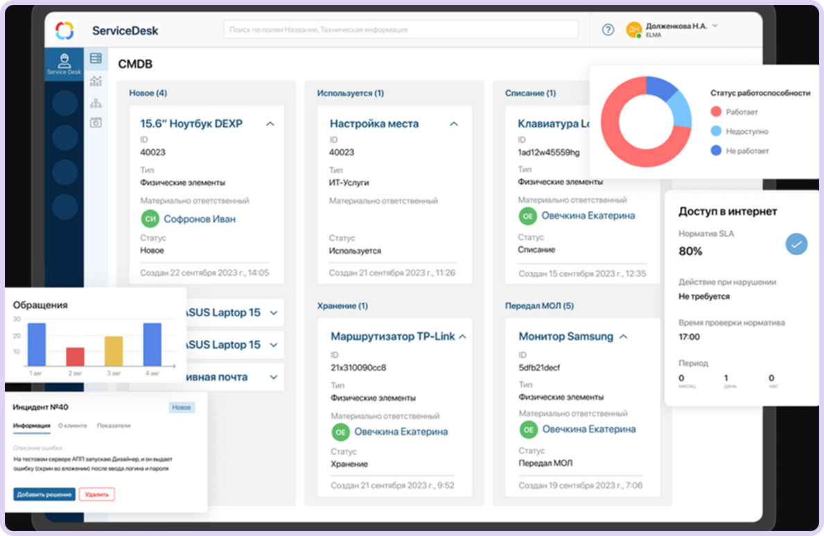
Task: Collapse the 15.6" Ноутбук DEXP card
Action: click(x=270, y=124)
